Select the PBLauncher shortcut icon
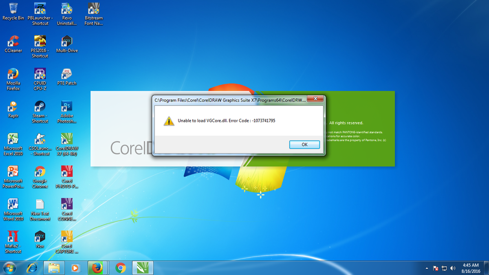489x275 pixels. click(x=40, y=13)
